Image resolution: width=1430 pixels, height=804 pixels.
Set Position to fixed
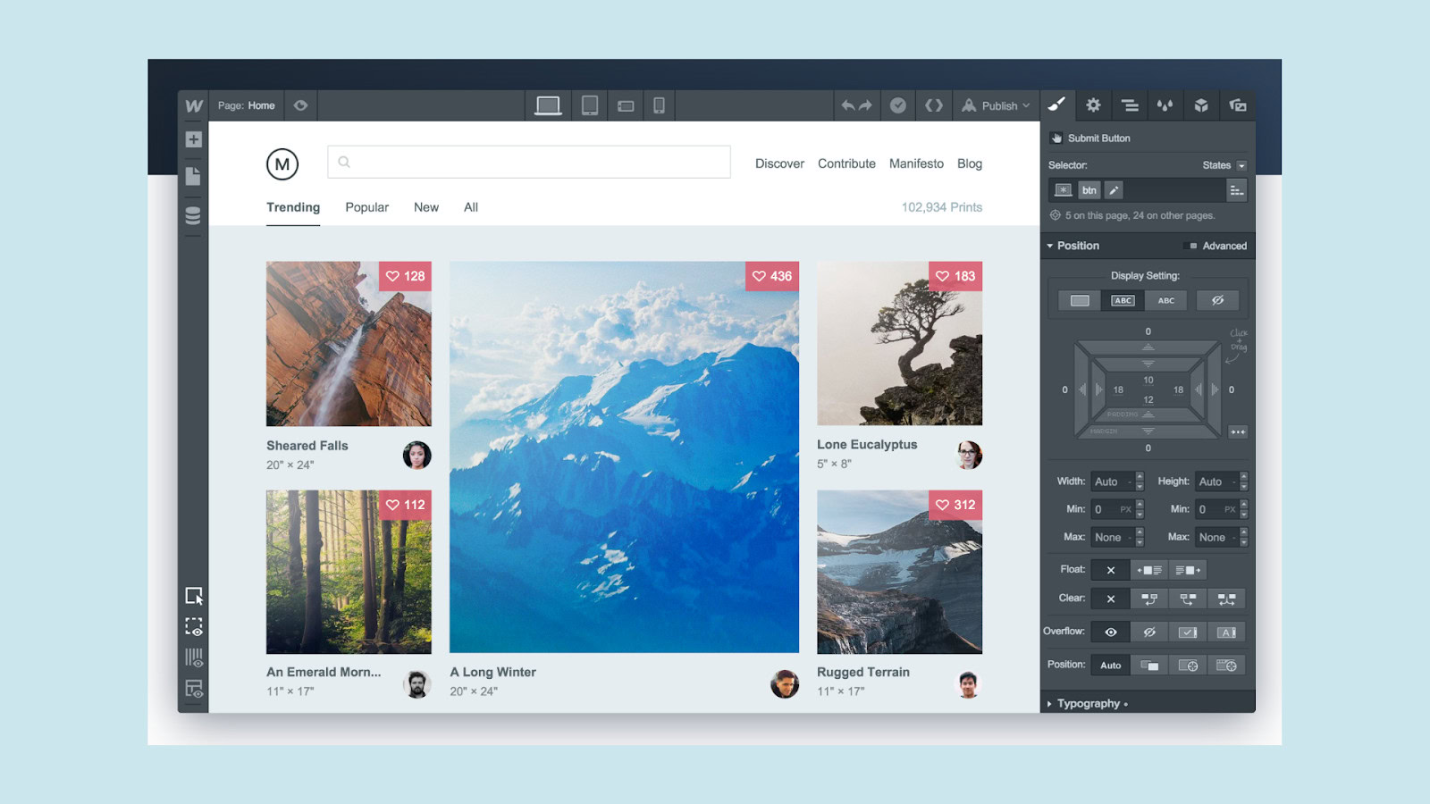tap(1226, 666)
